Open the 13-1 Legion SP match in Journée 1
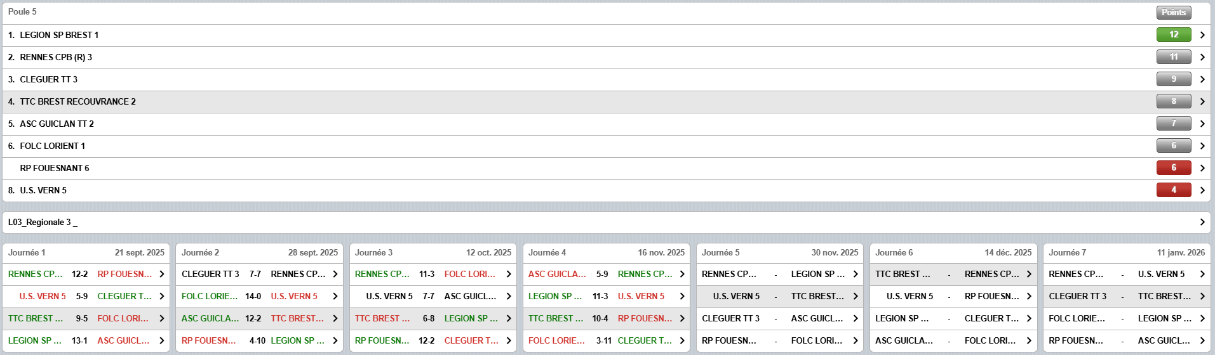The width and height of the screenshot is (1215, 355). (80, 340)
